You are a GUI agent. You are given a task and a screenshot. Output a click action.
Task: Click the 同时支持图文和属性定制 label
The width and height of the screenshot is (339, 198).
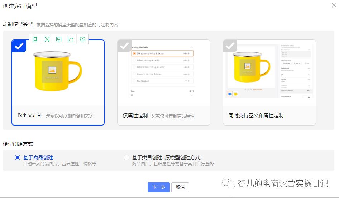[256, 116]
